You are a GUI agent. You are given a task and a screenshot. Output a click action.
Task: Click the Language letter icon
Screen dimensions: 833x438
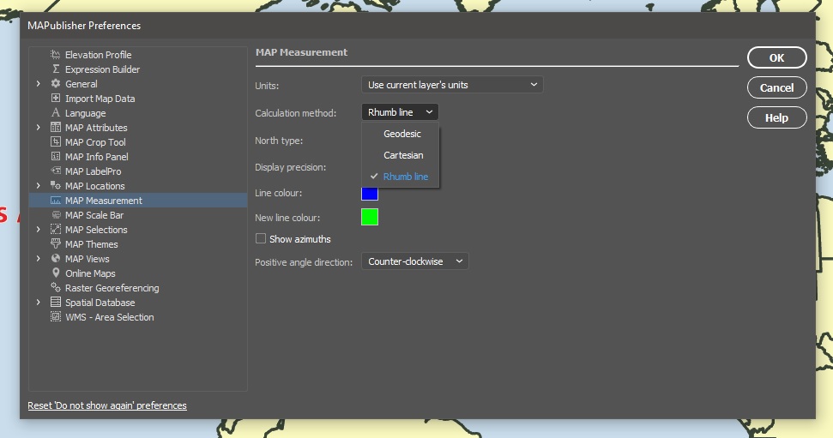coord(55,112)
